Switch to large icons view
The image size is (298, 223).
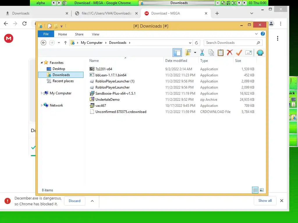coord(262,190)
